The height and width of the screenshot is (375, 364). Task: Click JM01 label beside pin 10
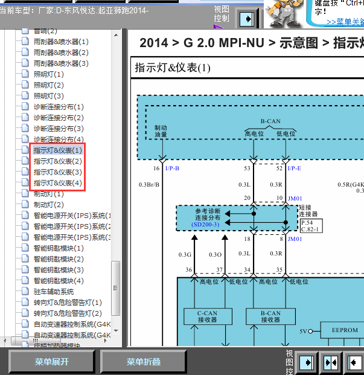[295, 199]
